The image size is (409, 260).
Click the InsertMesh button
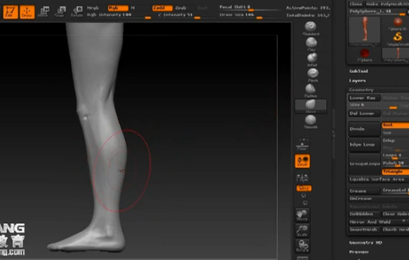click(x=364, y=229)
